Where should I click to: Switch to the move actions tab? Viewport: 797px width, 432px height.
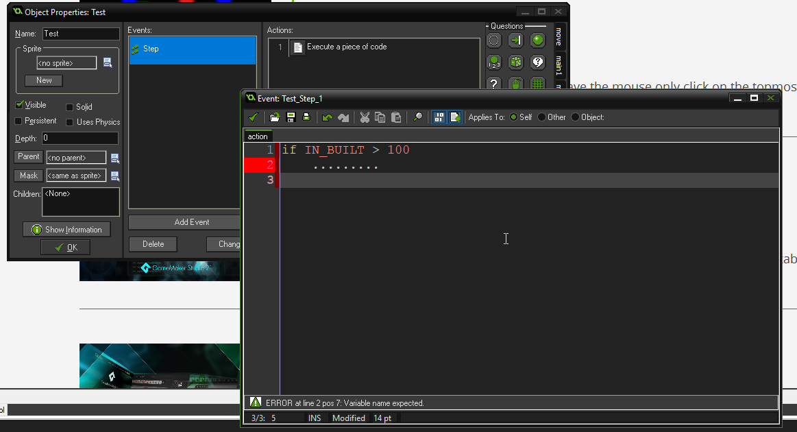tap(559, 36)
